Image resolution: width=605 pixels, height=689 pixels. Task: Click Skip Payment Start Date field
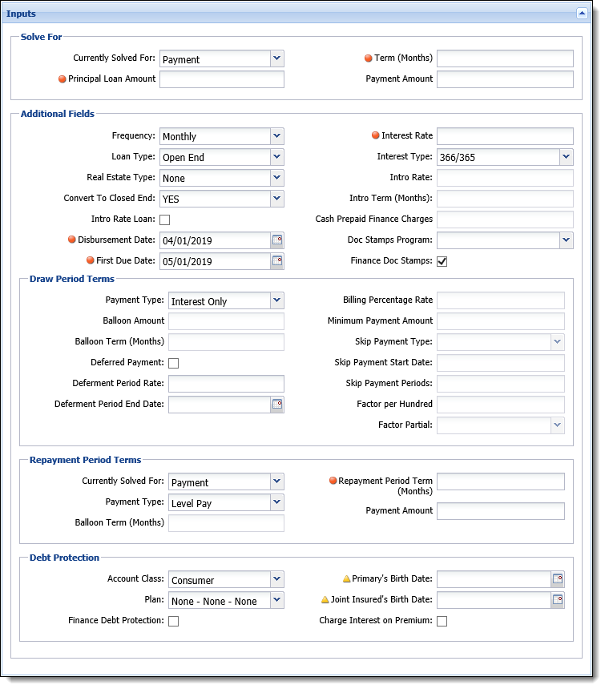click(501, 363)
